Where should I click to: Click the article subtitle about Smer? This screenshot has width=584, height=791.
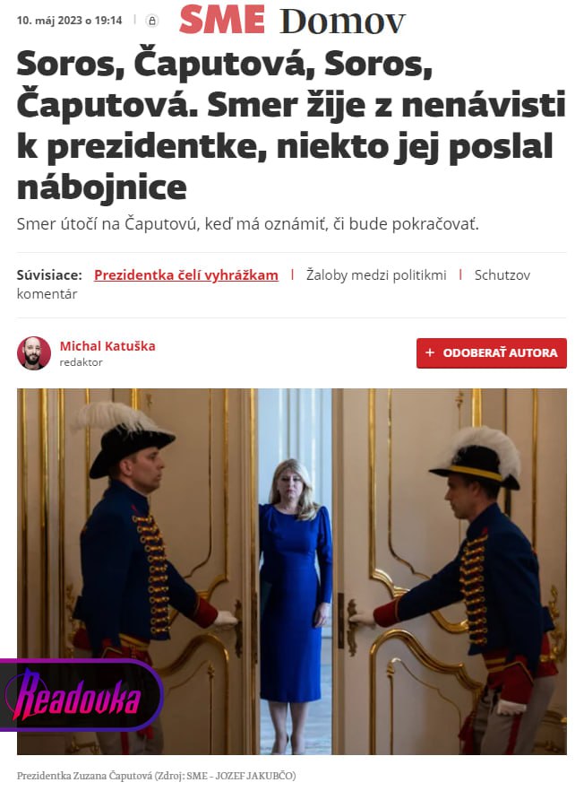point(247,223)
